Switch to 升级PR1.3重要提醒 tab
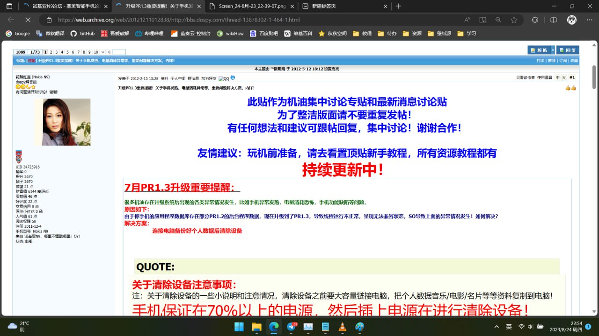Screen dimensions: 599x336 coord(158,6)
